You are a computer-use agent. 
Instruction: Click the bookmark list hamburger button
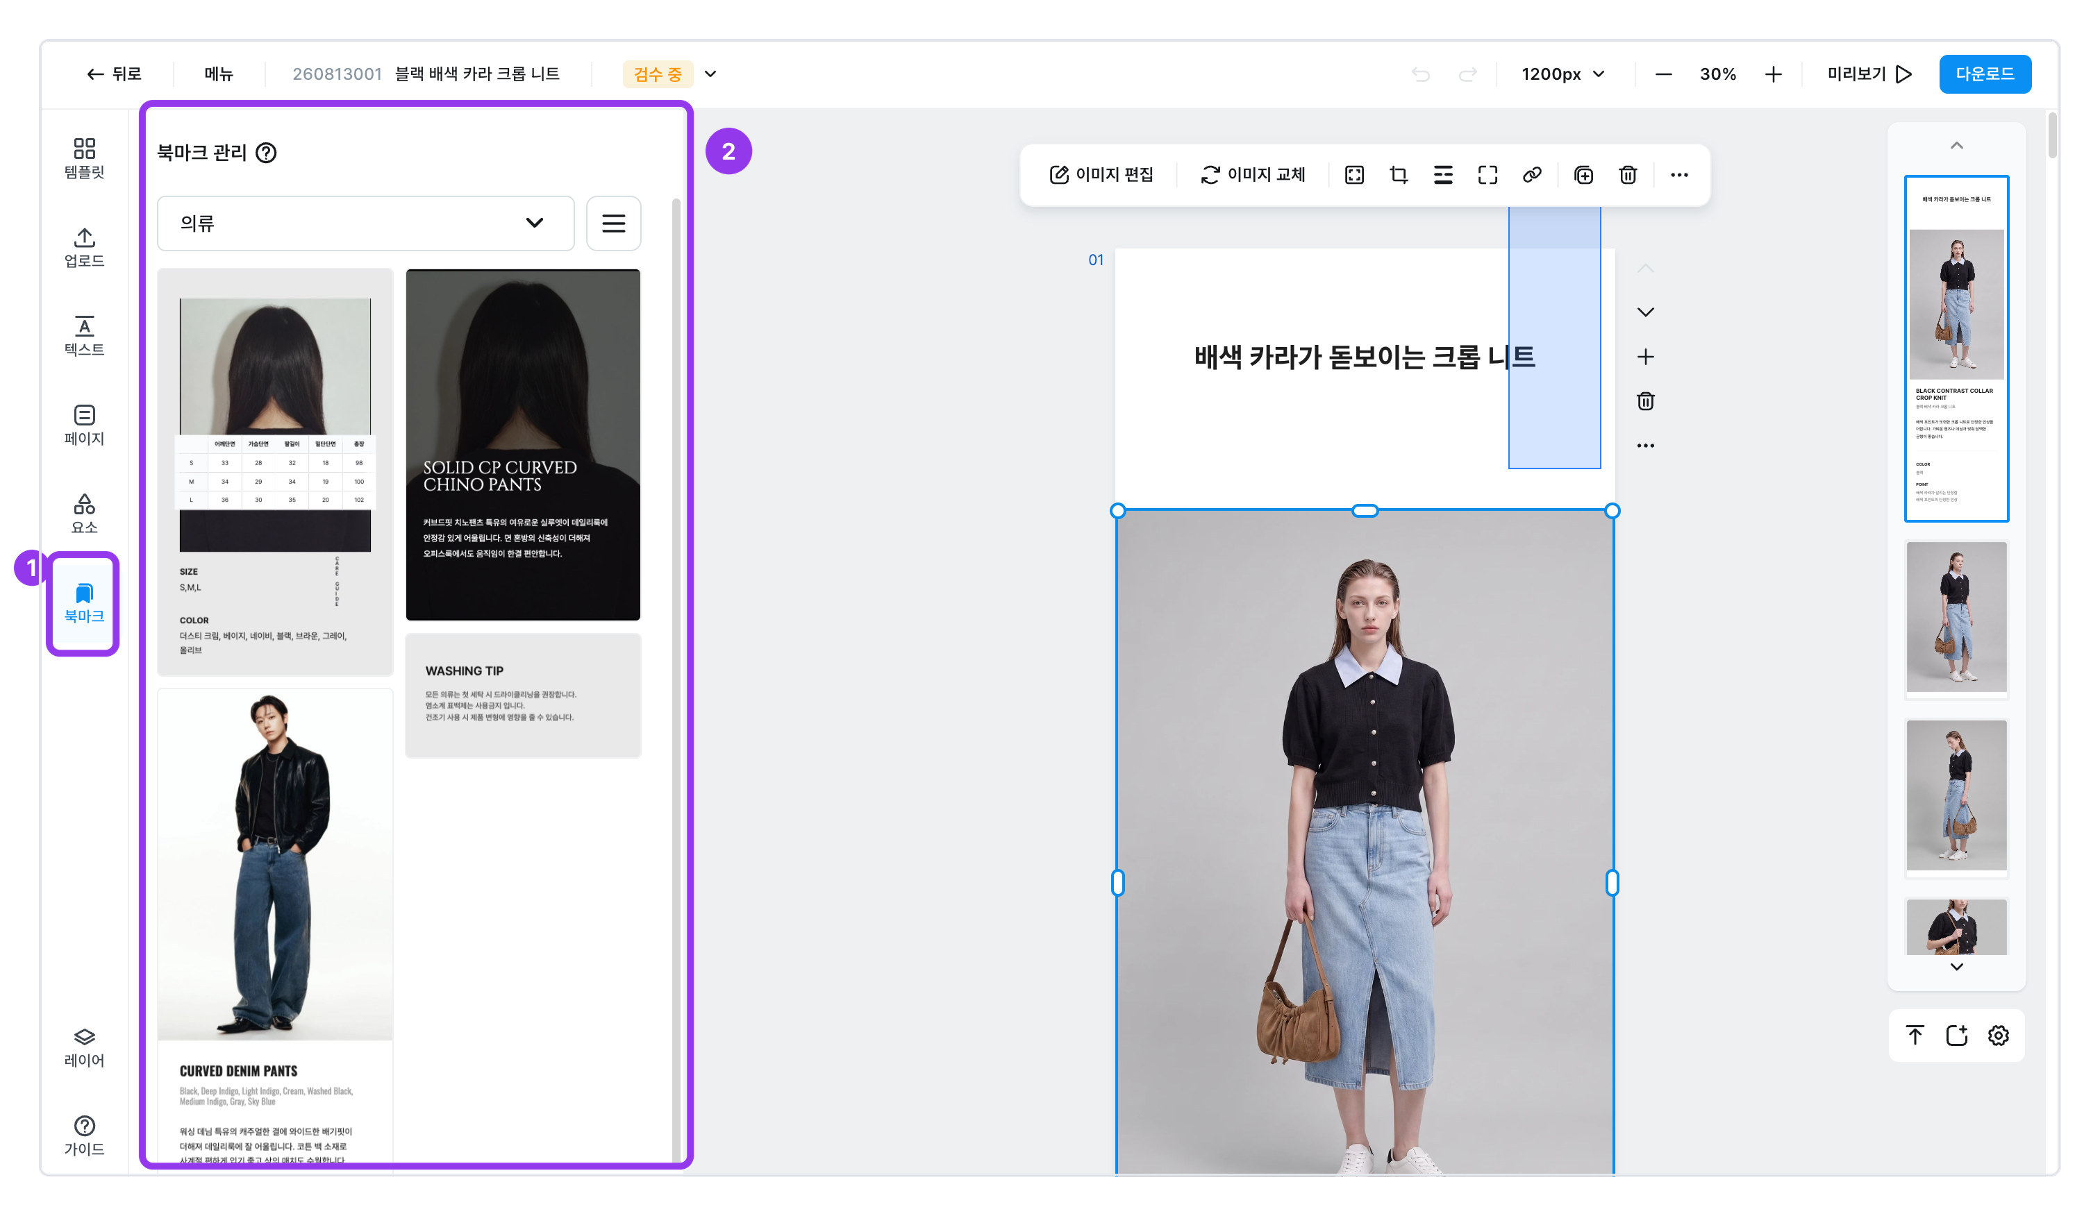613,223
